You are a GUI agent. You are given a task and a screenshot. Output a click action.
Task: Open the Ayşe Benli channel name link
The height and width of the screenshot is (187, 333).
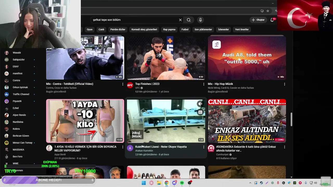click(60, 155)
